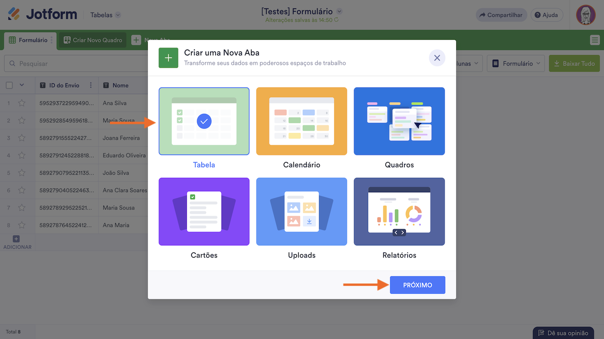Open the user avatar menu

coord(586,15)
